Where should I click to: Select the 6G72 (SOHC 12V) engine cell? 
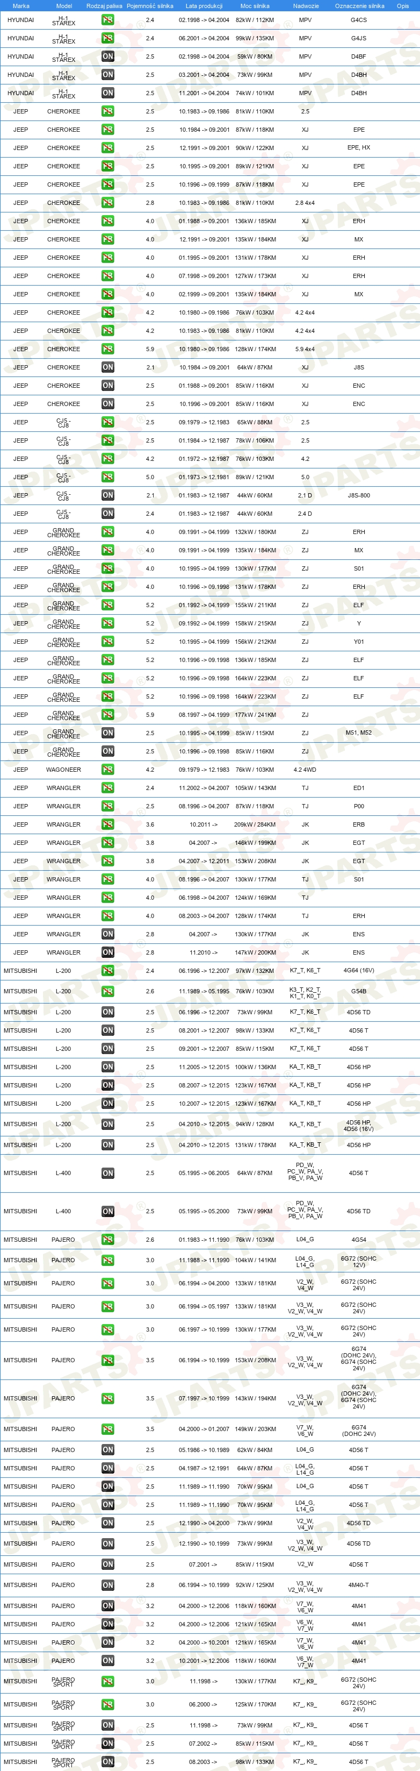click(359, 1262)
